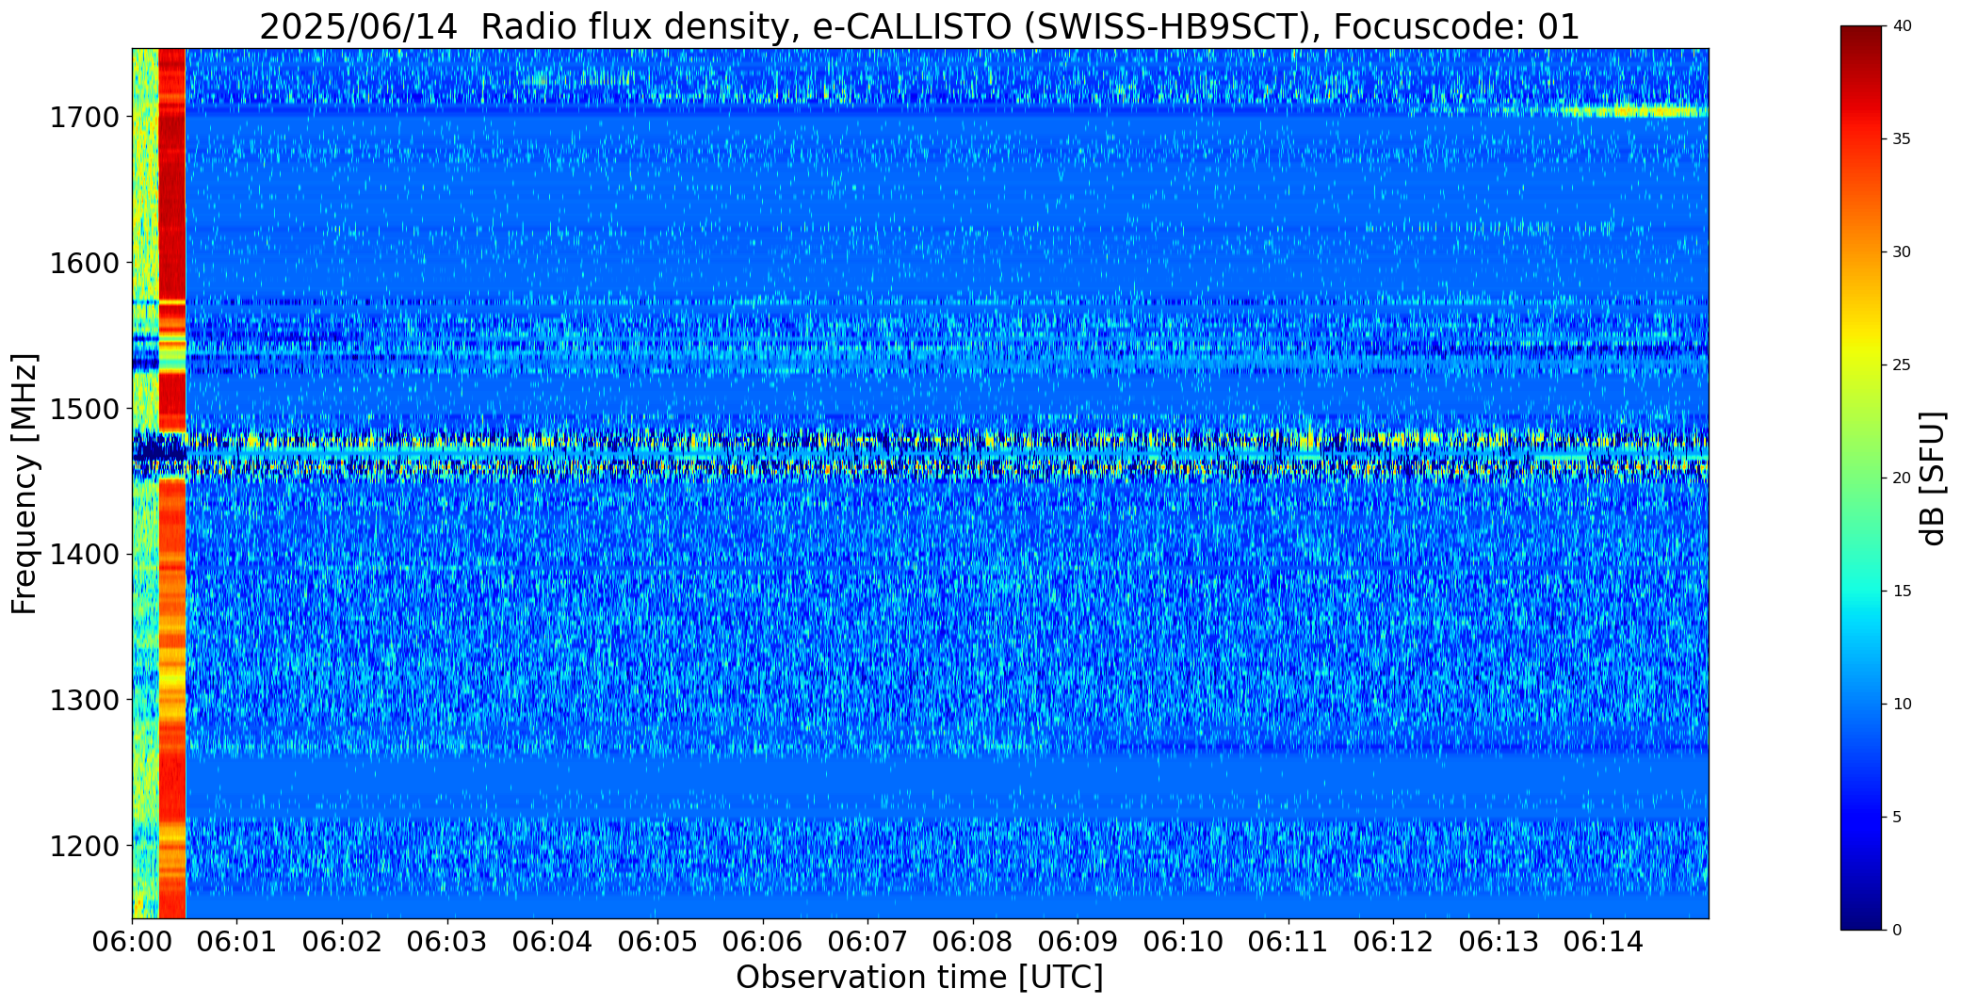Click the colorbar 15 tick label
The image size is (1961, 1005).
point(1902,592)
